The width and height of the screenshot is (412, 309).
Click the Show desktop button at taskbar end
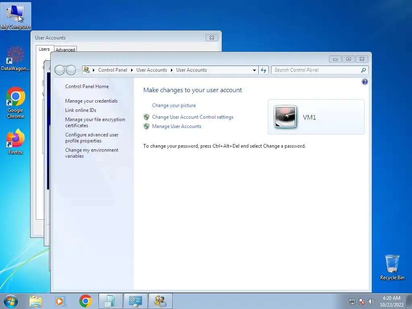click(409, 301)
